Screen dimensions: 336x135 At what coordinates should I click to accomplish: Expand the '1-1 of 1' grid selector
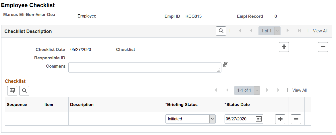[257, 90]
